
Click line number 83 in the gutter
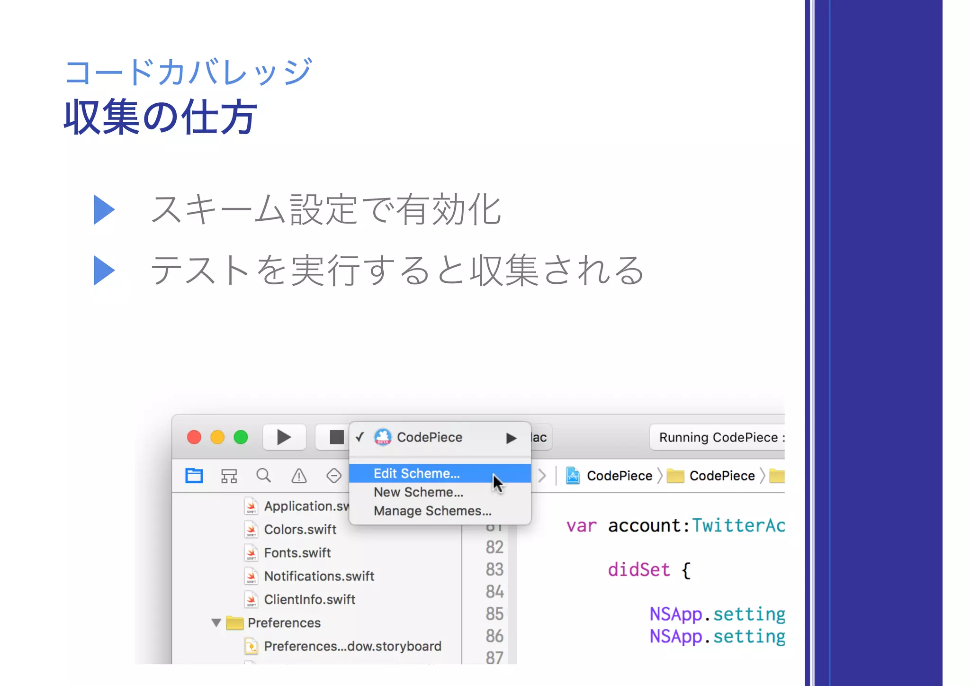click(x=494, y=569)
